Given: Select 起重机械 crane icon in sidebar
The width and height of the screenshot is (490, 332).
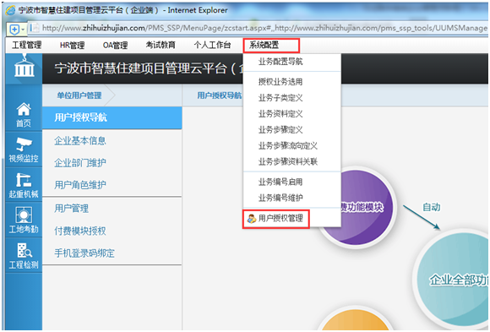Looking at the screenshot, I should tap(24, 185).
